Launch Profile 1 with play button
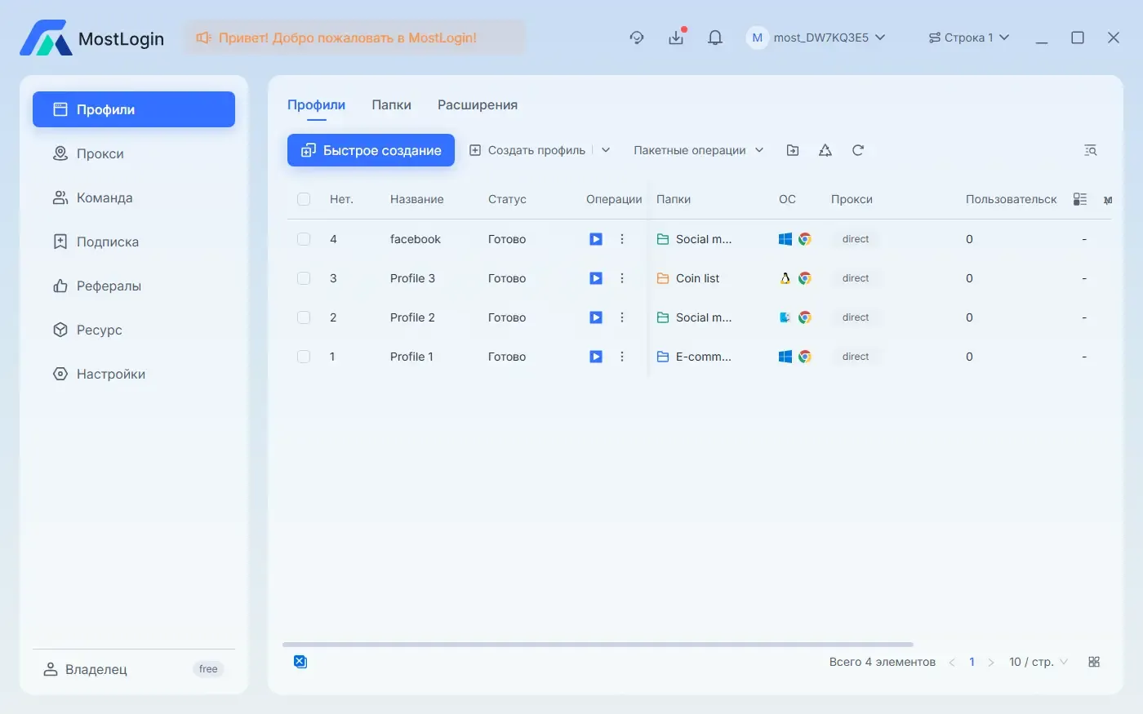 [x=596, y=357]
